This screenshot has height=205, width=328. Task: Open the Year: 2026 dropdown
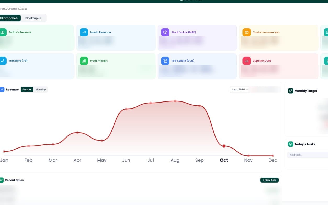[240, 89]
